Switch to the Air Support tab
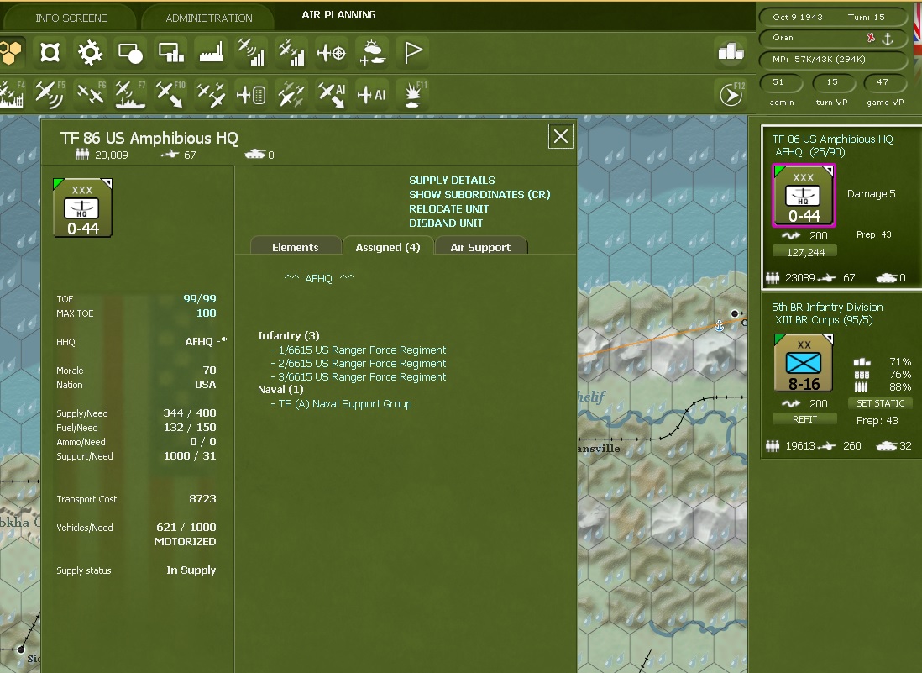This screenshot has height=673, width=922. point(480,247)
